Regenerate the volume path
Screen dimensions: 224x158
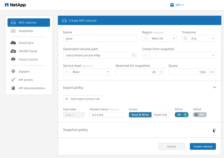134,55
